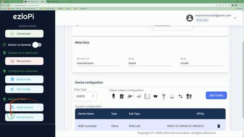This screenshot has height=137, width=244.
Task: Click the RGB LED sub type cell
Action: coord(135,126)
